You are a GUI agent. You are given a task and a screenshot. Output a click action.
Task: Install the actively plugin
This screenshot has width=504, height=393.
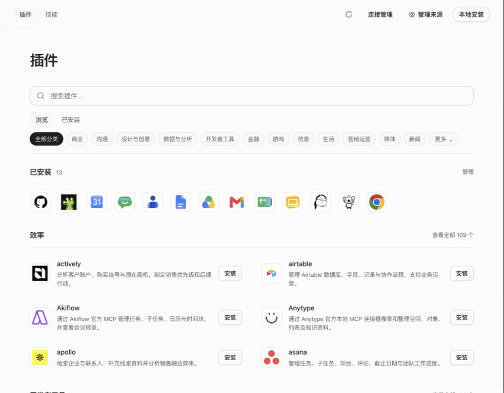(x=230, y=273)
